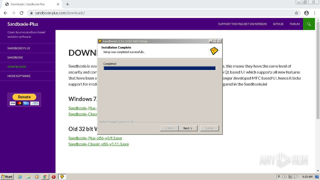Open SANDBOXIE sidebar menu item
The width and height of the screenshot is (320, 180).
[15, 57]
